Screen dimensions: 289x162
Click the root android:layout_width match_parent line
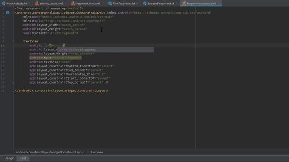click(54, 25)
